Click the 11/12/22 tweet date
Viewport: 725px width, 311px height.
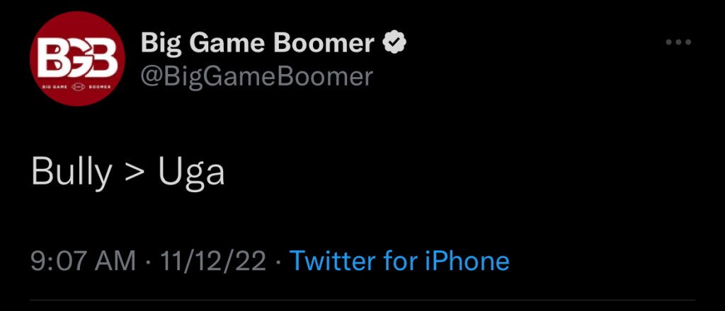[x=213, y=261]
